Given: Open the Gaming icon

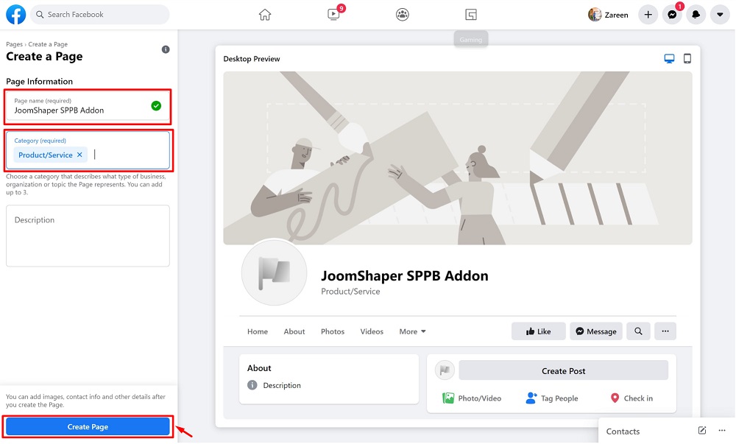Looking at the screenshot, I should [471, 15].
